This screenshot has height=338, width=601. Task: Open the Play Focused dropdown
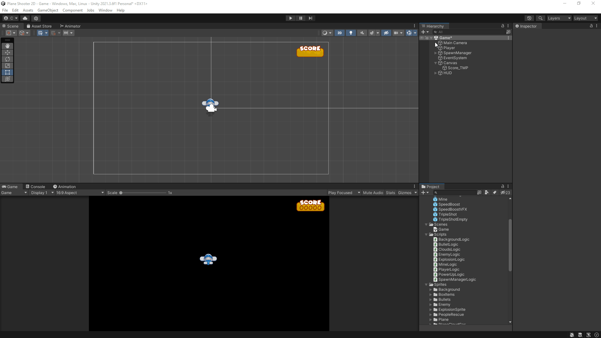click(x=344, y=193)
